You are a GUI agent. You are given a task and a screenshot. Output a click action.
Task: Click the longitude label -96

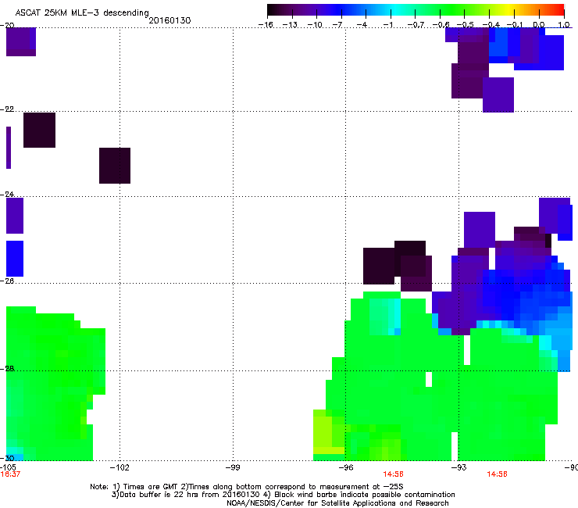346,467
